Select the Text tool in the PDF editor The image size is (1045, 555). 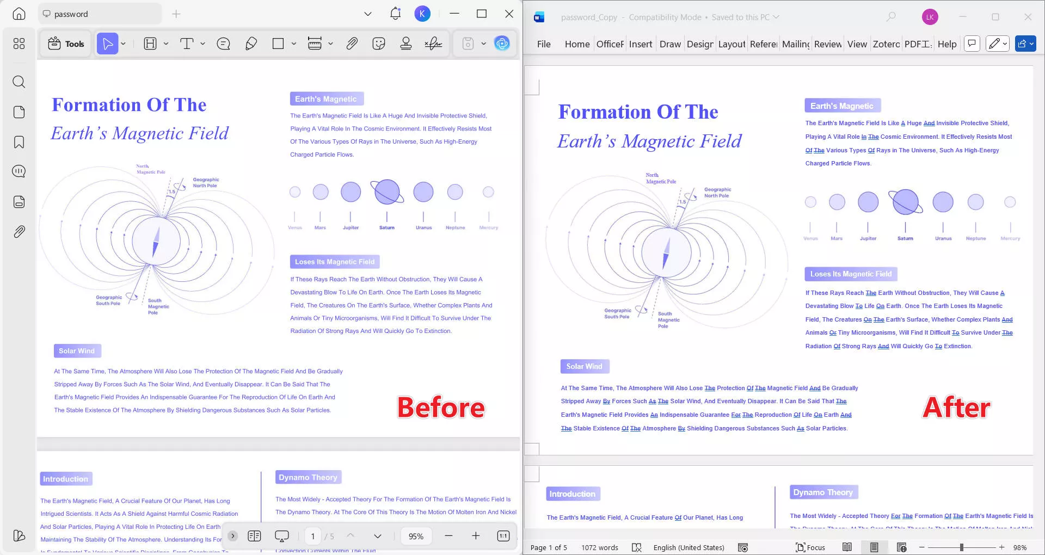click(187, 44)
